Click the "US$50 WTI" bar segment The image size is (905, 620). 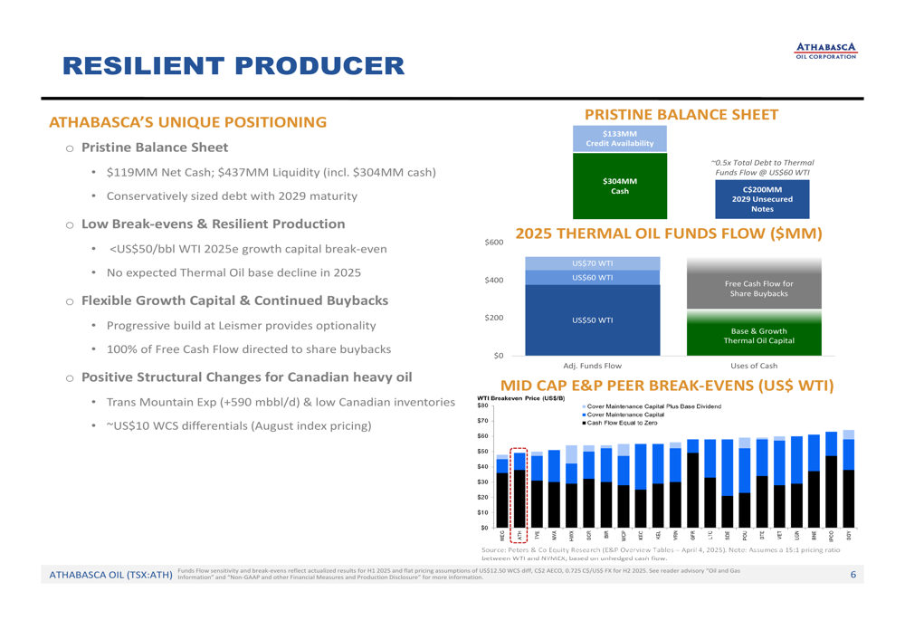[593, 320]
